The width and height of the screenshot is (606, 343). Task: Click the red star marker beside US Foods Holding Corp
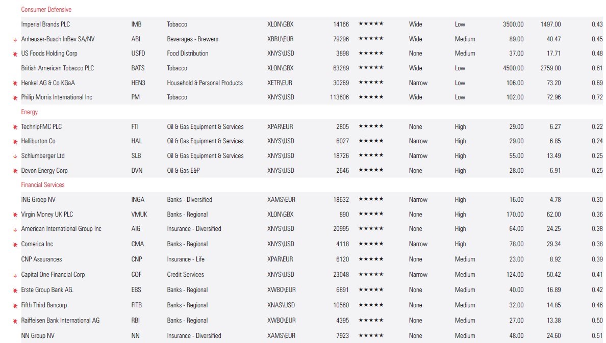(x=15, y=54)
